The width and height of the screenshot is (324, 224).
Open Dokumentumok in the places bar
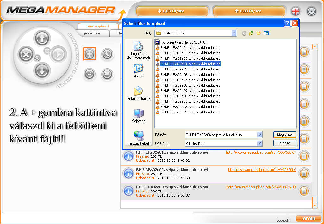click(139, 93)
